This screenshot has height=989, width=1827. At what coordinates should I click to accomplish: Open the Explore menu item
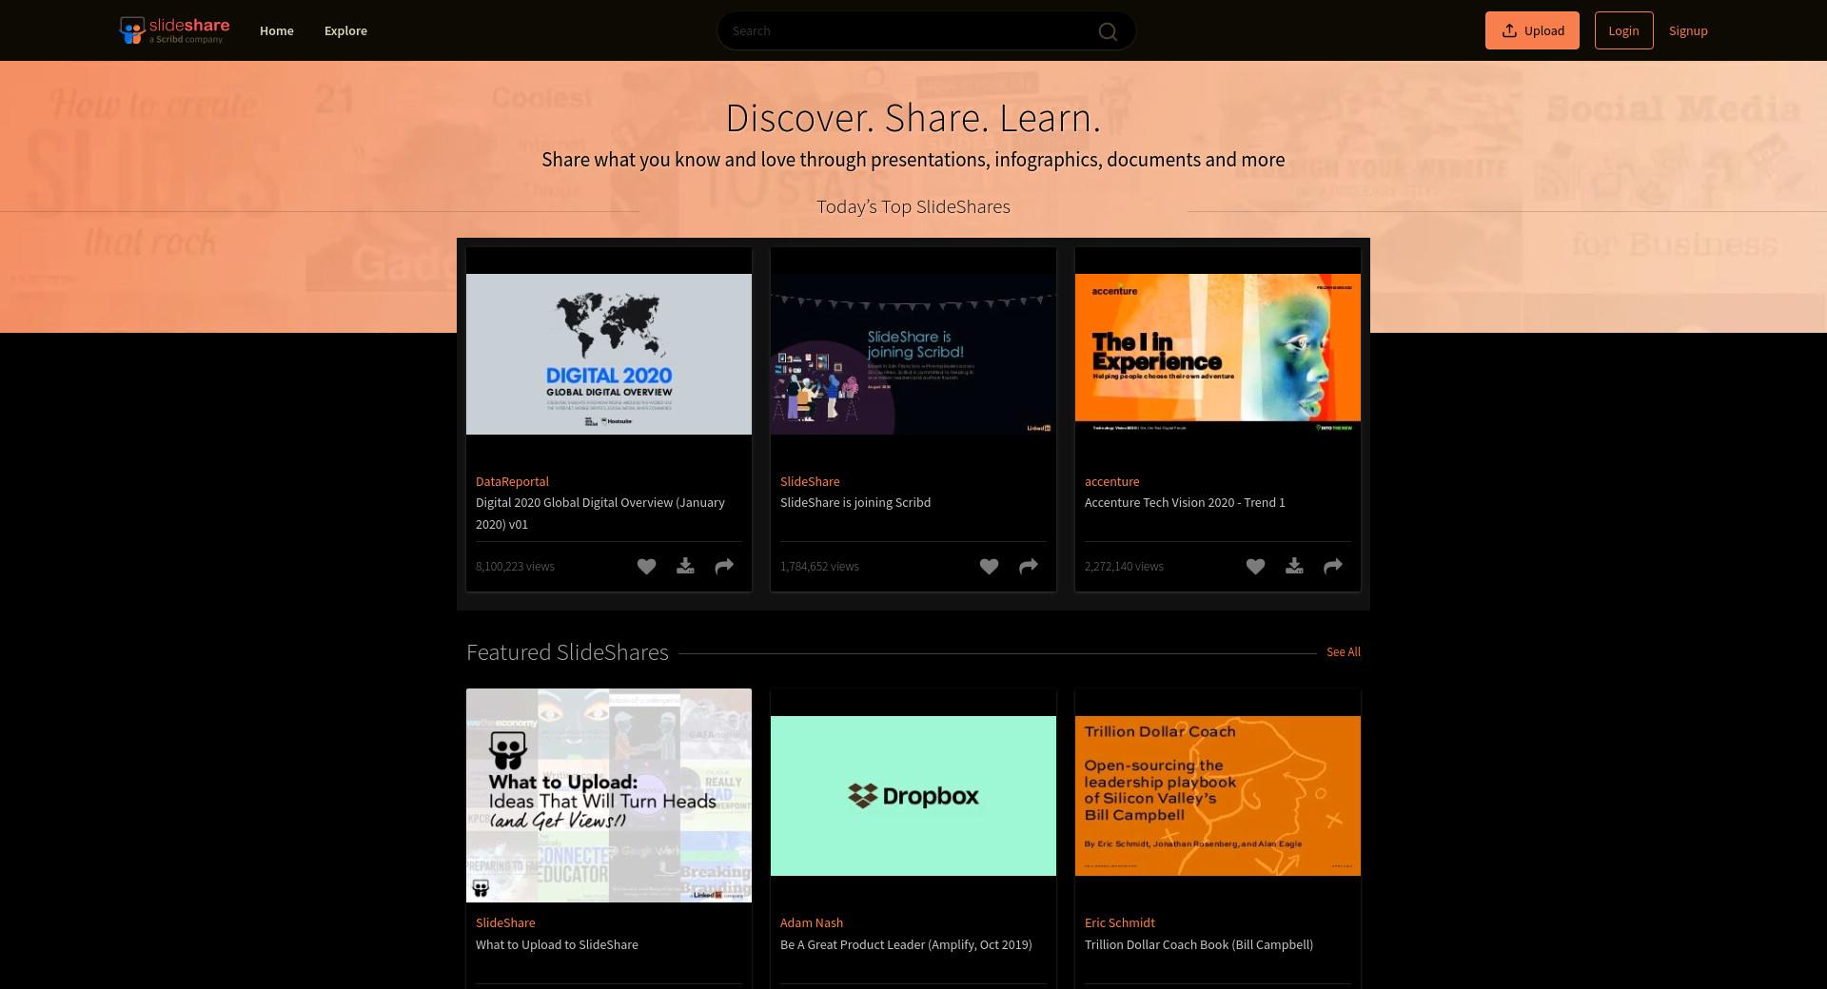tap(345, 30)
